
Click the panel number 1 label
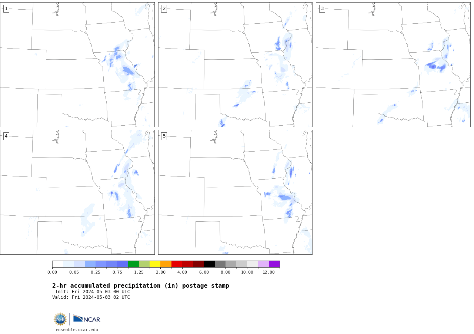pos(6,9)
